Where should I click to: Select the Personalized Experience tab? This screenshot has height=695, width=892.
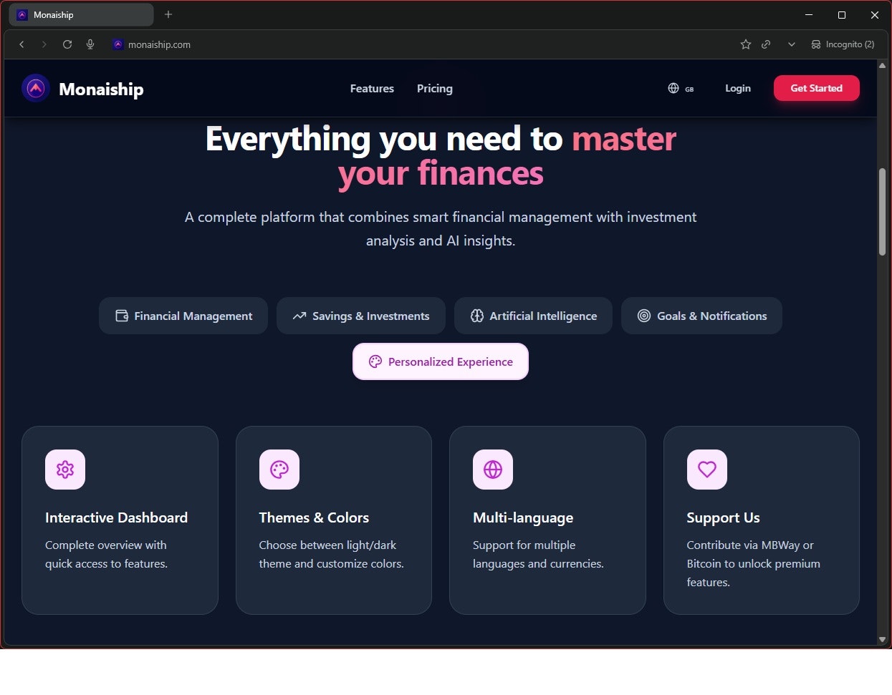click(x=441, y=361)
